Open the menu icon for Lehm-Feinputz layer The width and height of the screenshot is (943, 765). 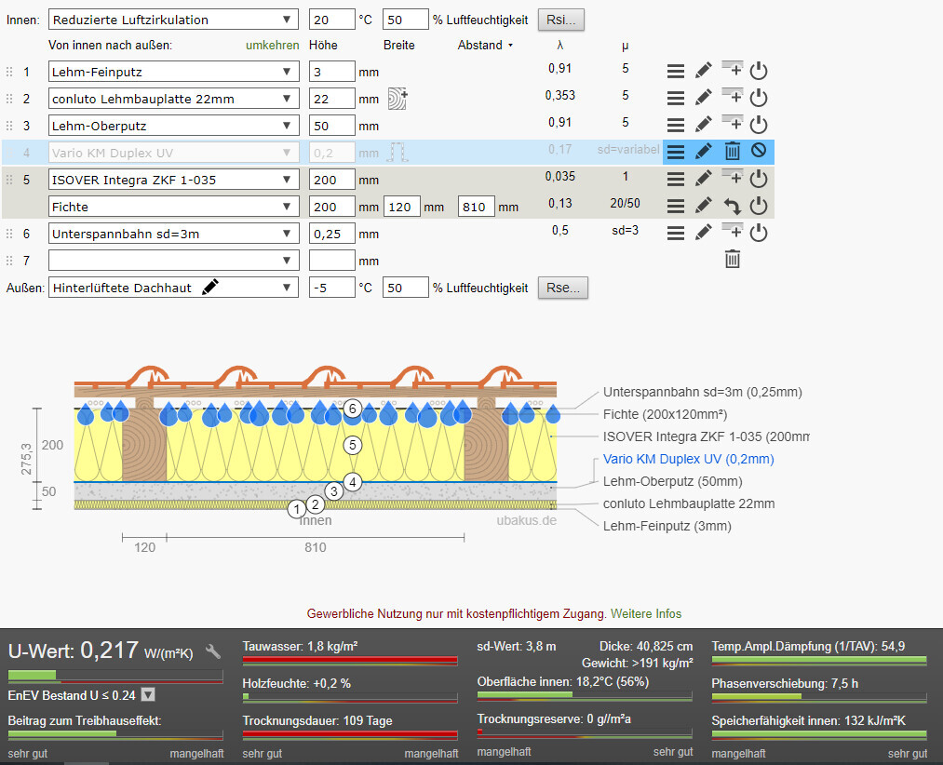[676, 71]
